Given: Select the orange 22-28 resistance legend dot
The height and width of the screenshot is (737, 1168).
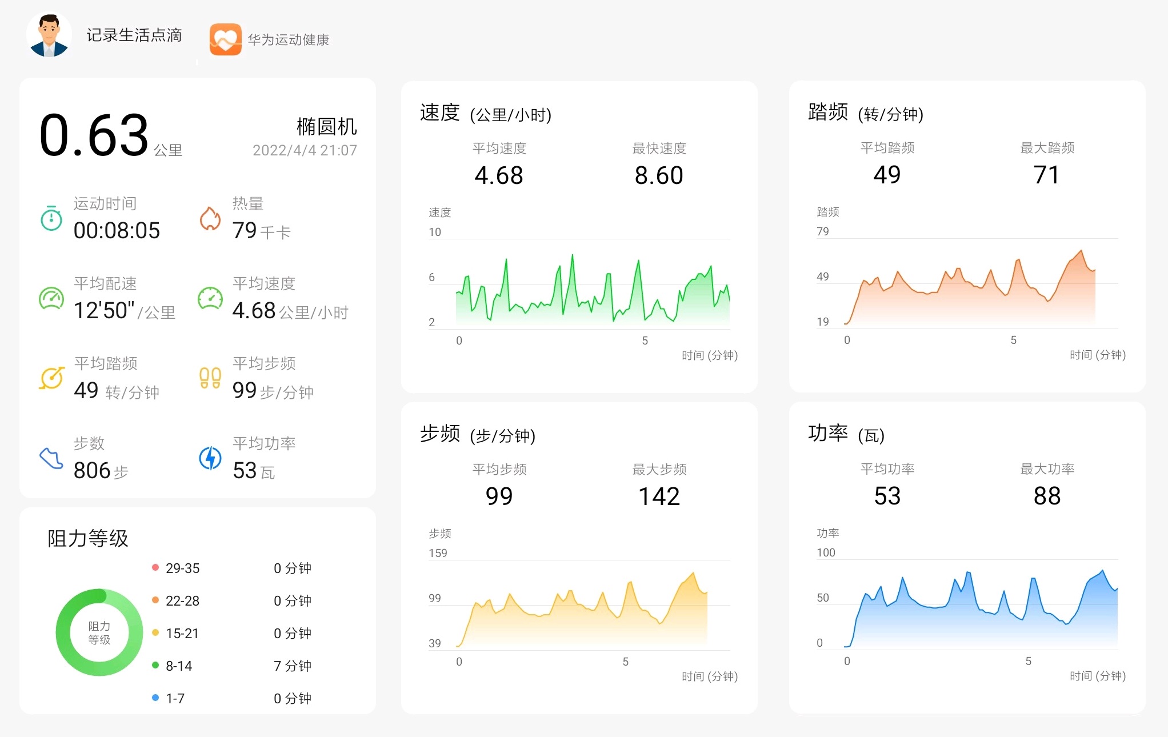Looking at the screenshot, I should (x=155, y=600).
